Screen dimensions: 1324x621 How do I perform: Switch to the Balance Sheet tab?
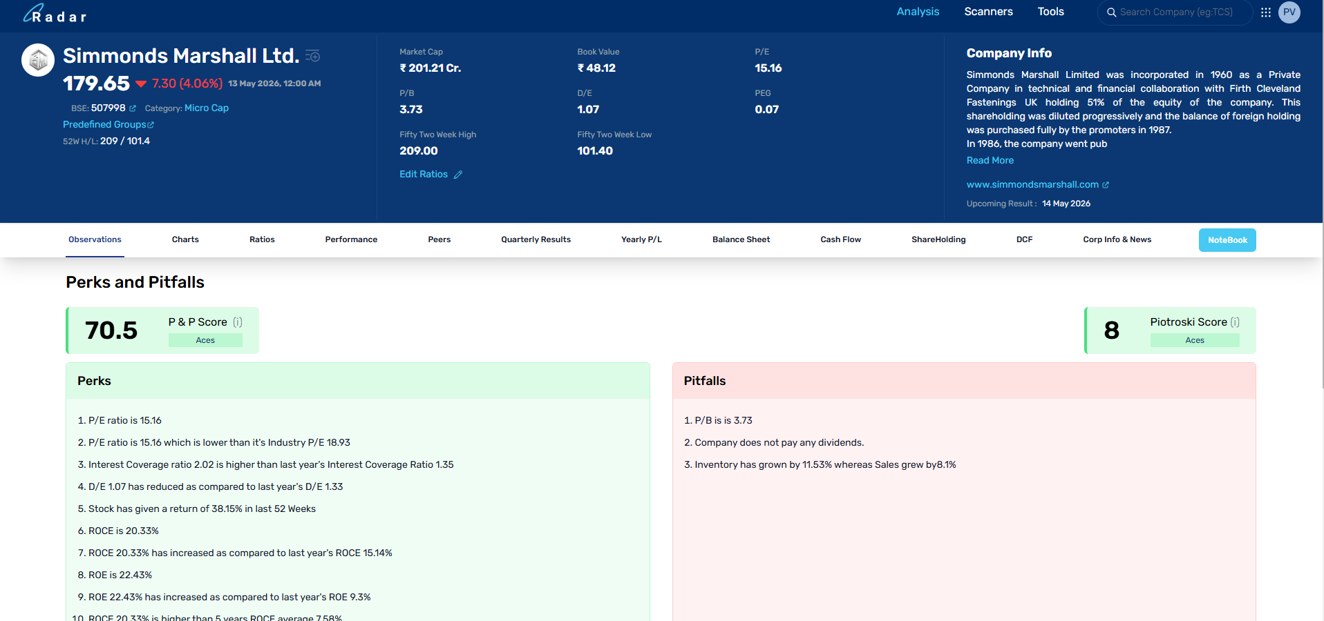[741, 239]
